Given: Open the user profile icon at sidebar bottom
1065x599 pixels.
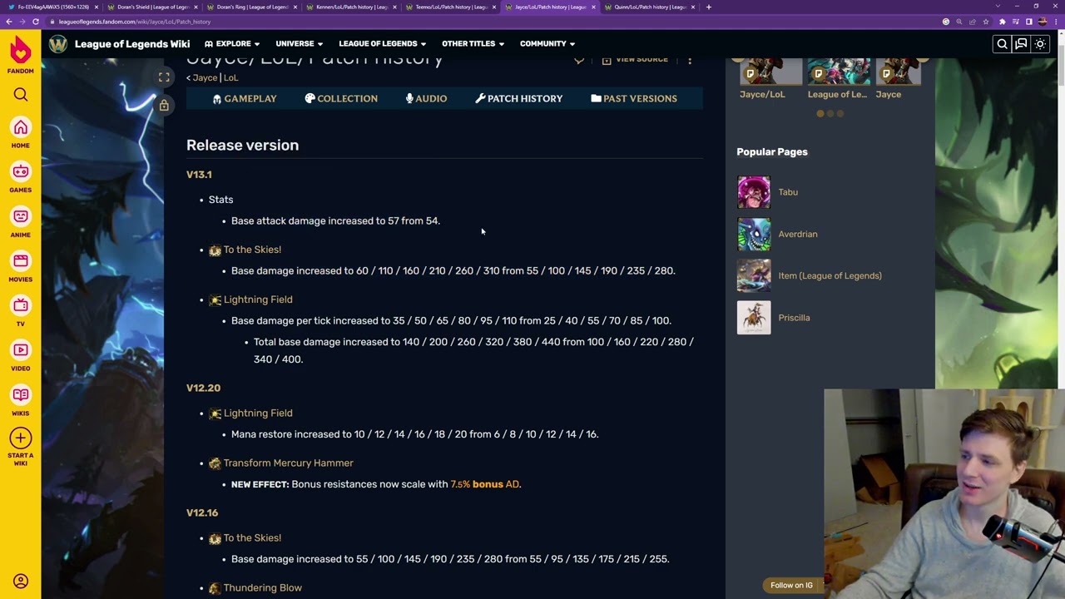Looking at the screenshot, I should coord(20,581).
